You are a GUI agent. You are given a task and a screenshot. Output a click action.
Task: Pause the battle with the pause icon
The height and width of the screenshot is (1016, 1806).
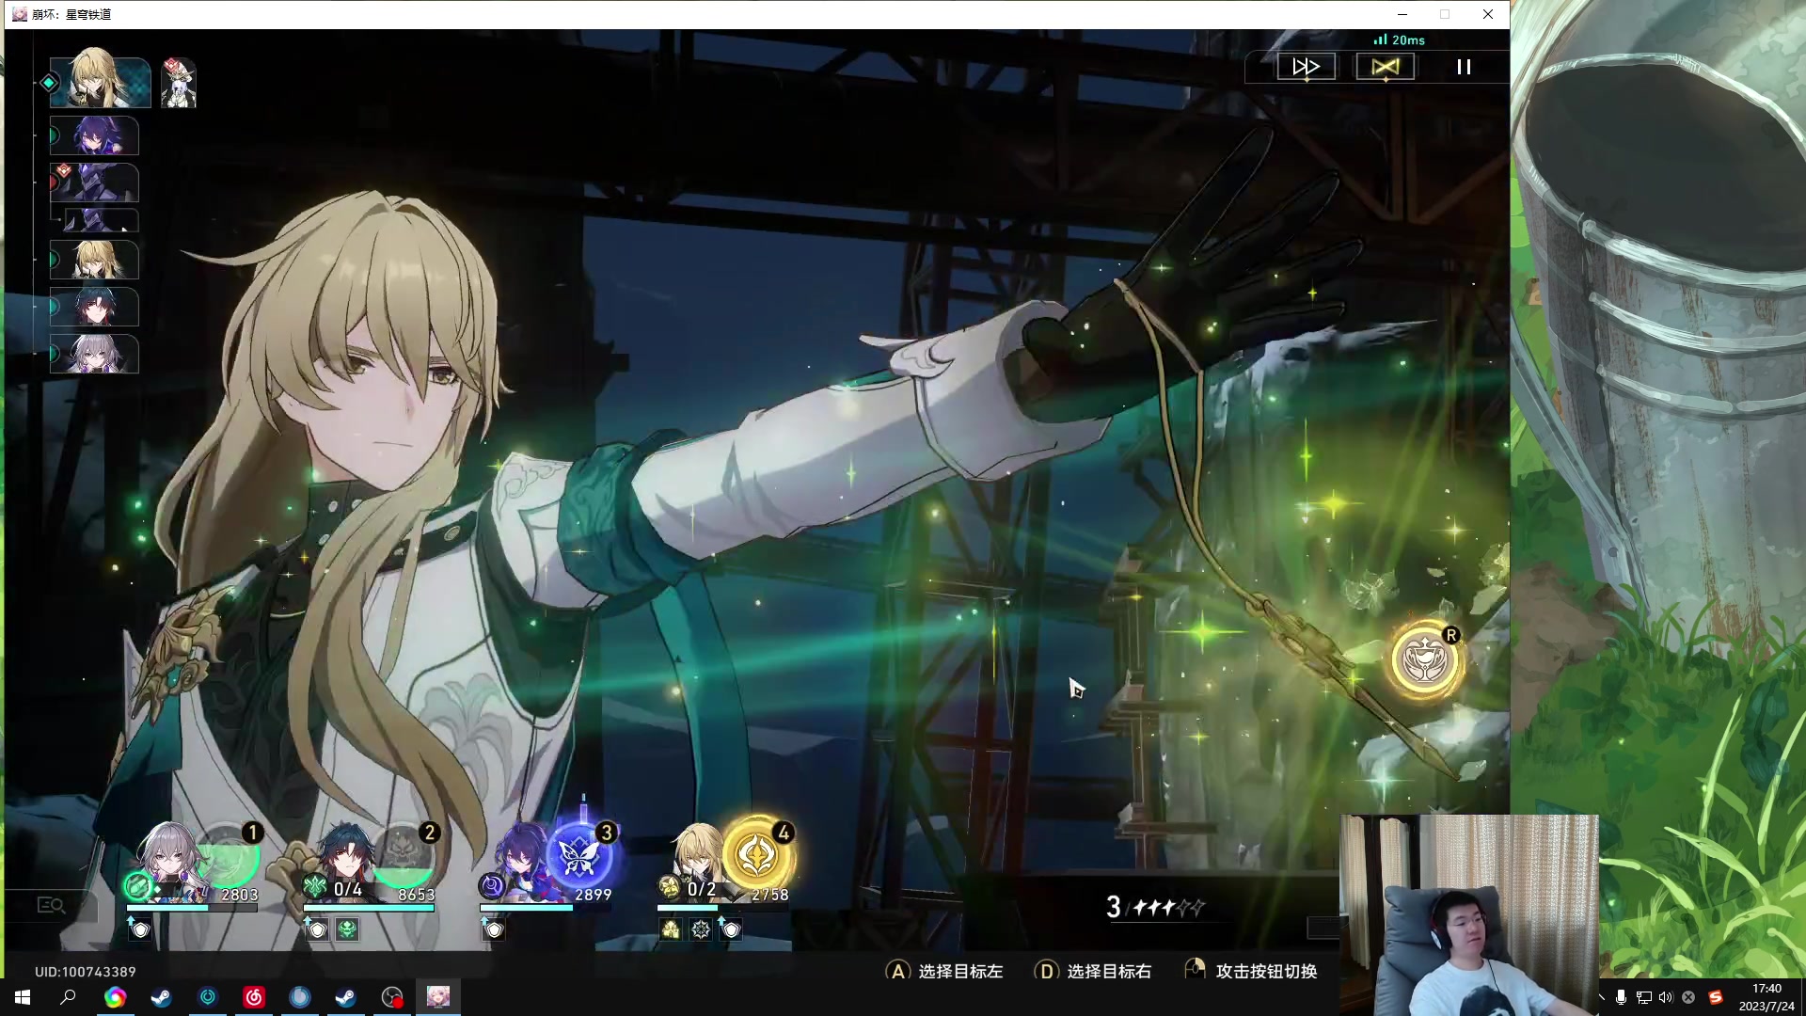click(x=1464, y=67)
